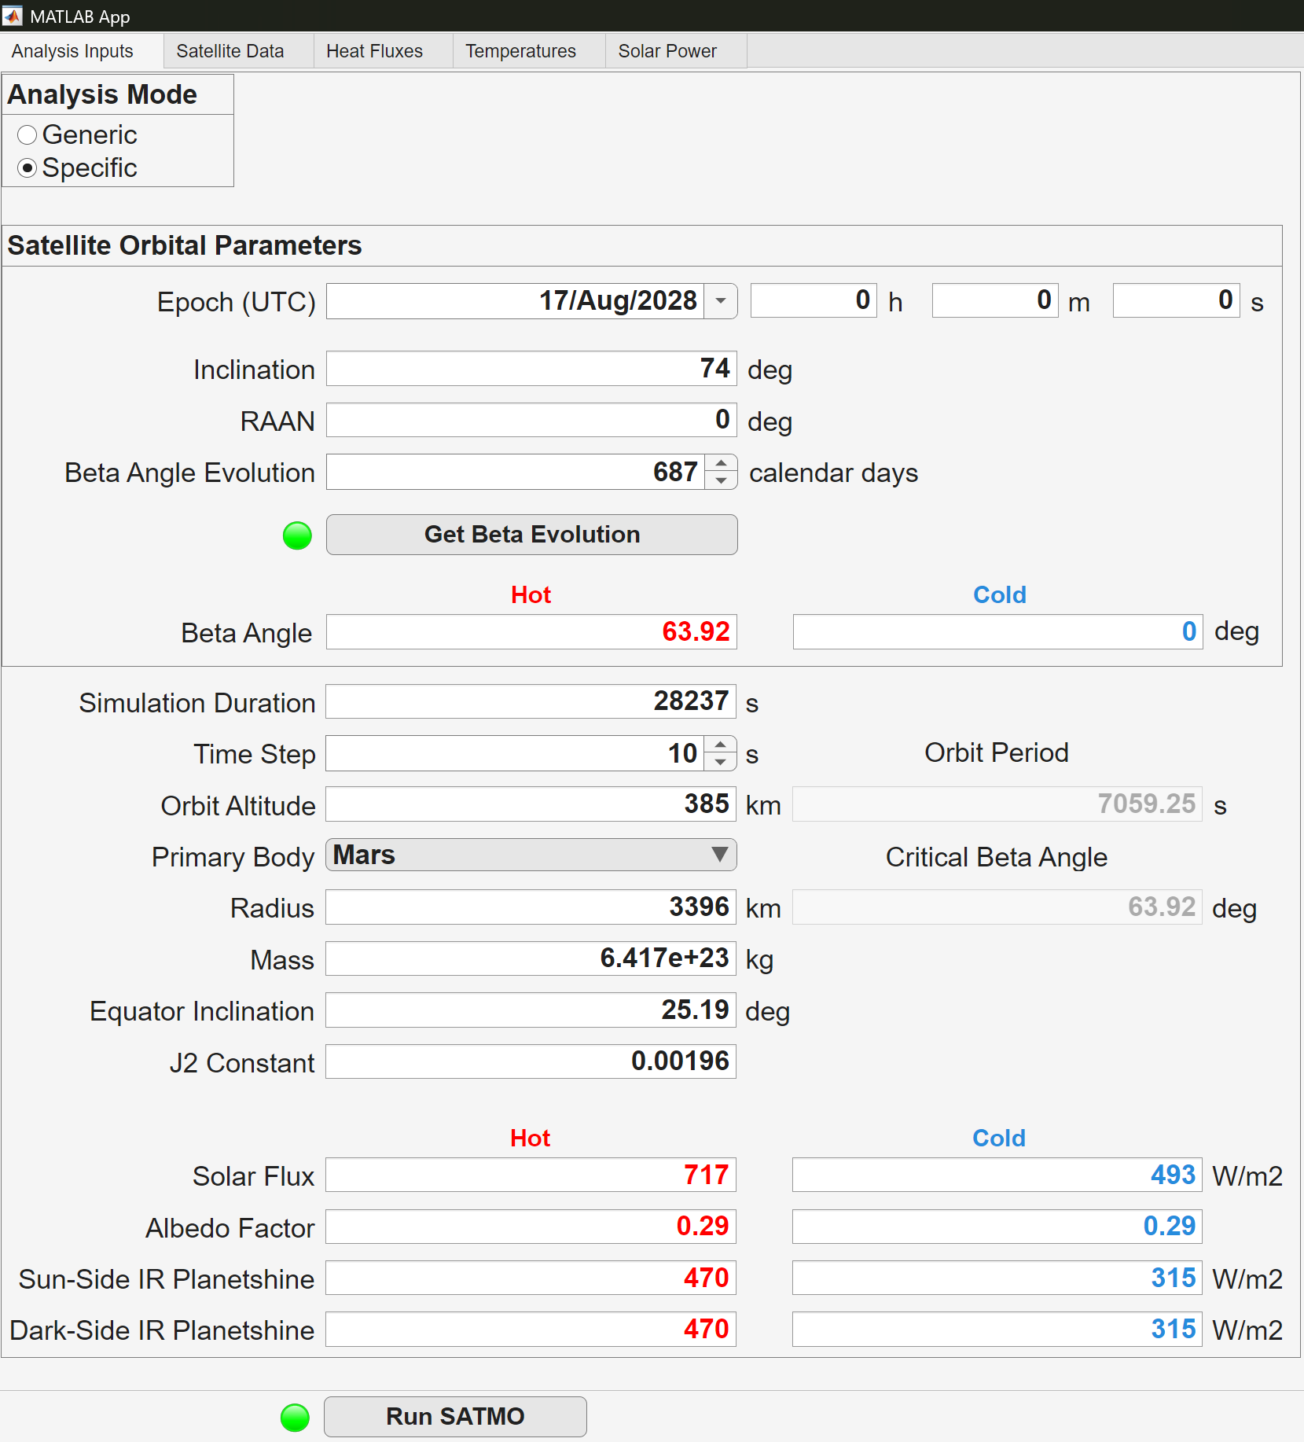Image resolution: width=1304 pixels, height=1442 pixels.
Task: Open the Epoch date picker dropdown
Action: 720,301
